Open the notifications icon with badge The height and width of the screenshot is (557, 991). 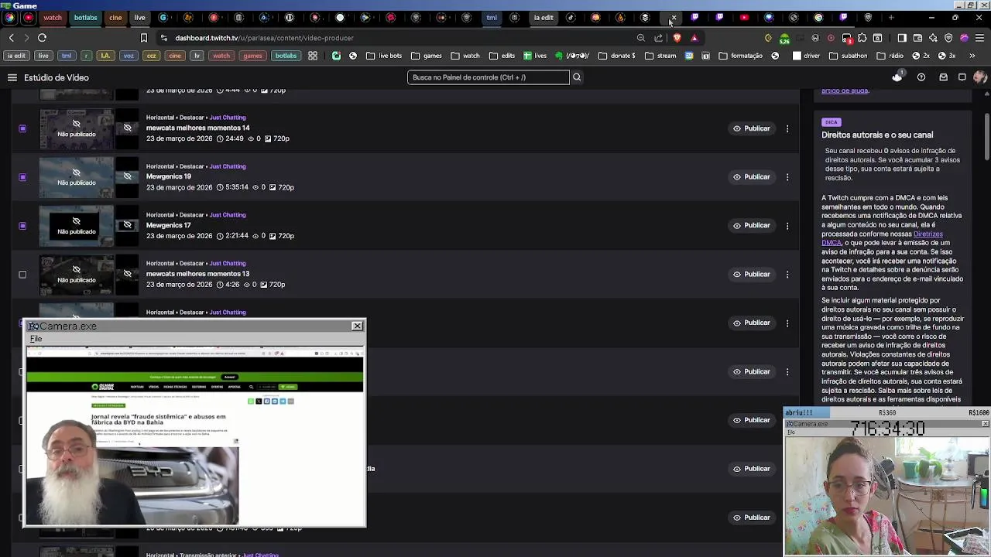click(897, 77)
